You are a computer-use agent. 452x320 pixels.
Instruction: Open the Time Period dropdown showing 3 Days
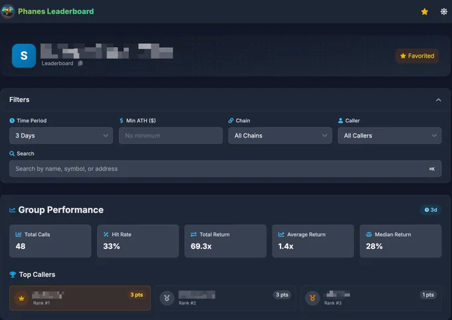pyautogui.click(x=61, y=135)
